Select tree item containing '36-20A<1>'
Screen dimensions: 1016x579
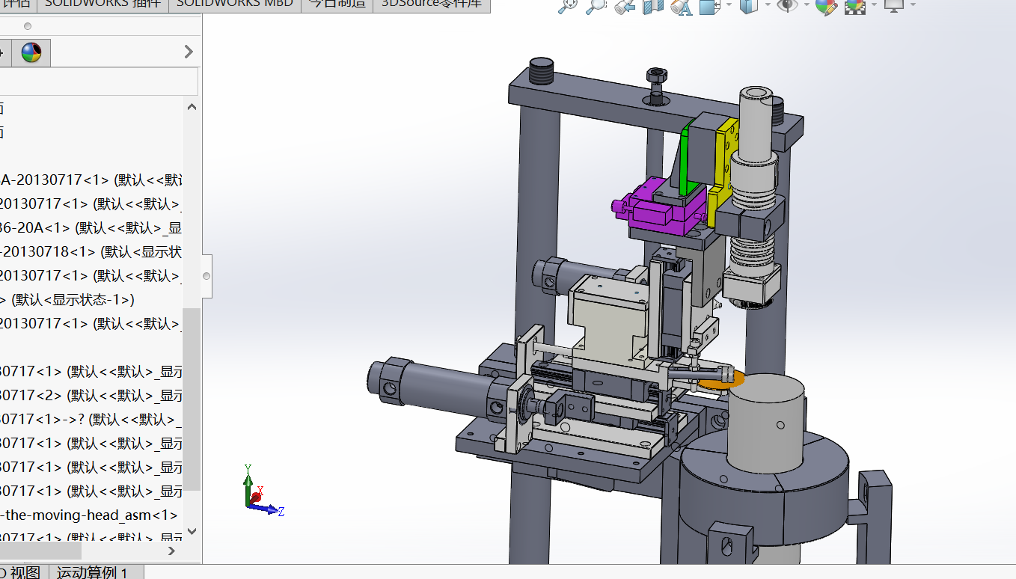[x=91, y=227]
